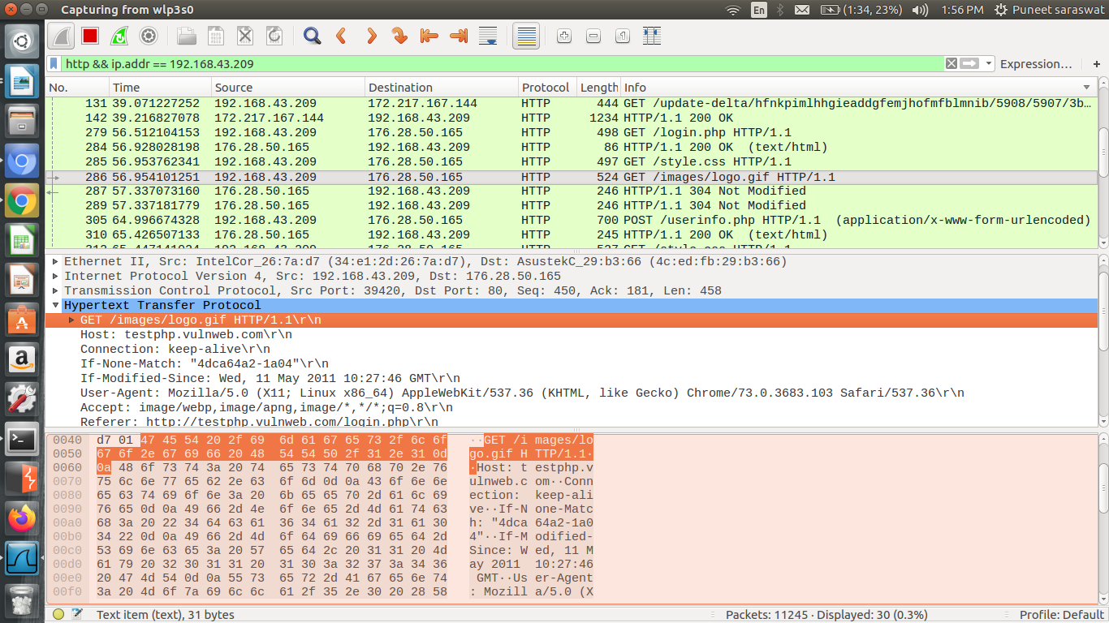Collapse the Hypertext Transfer Protocol section
The width and height of the screenshot is (1109, 623).
click(55, 306)
